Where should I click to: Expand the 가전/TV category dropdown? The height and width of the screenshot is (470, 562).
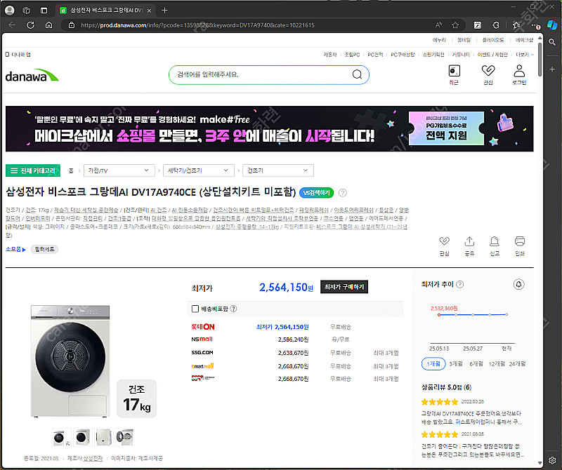119,170
